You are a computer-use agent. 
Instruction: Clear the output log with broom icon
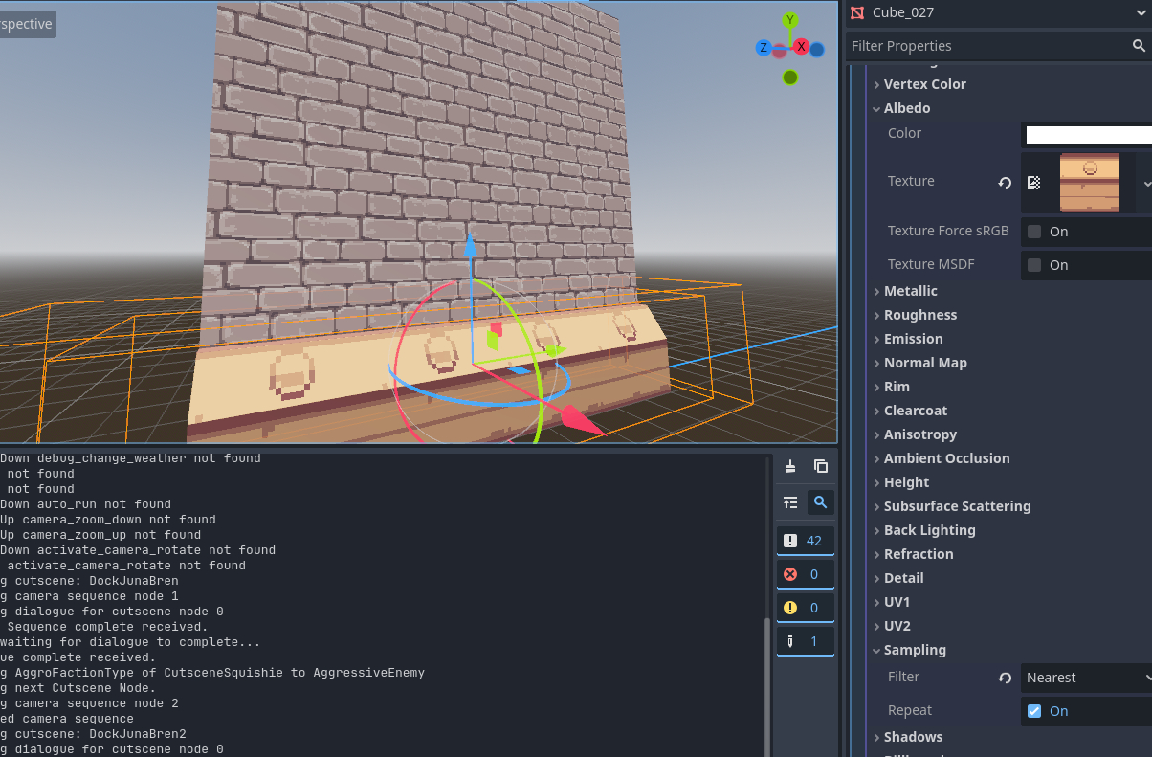[x=790, y=466]
